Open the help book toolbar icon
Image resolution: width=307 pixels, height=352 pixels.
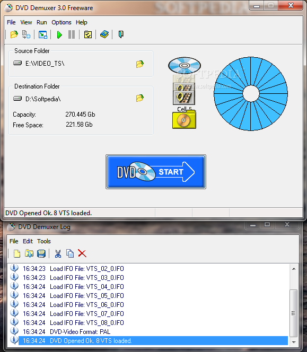(104, 34)
